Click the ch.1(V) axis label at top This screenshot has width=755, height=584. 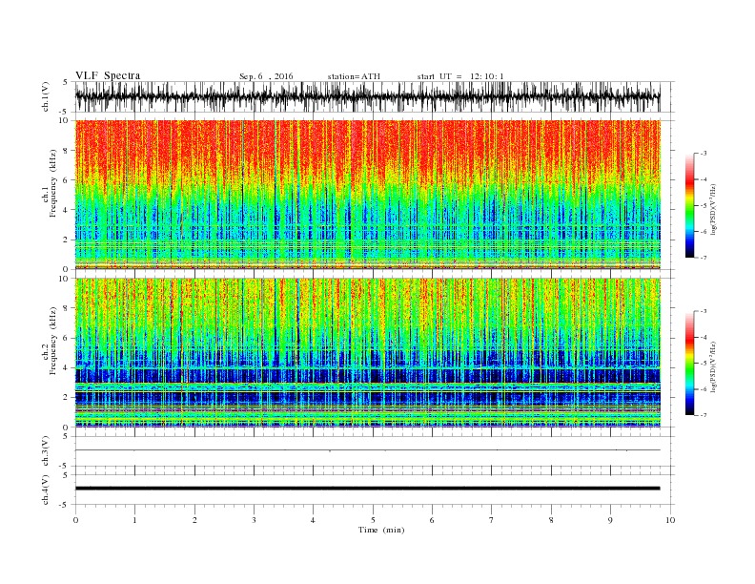pyautogui.click(x=46, y=96)
